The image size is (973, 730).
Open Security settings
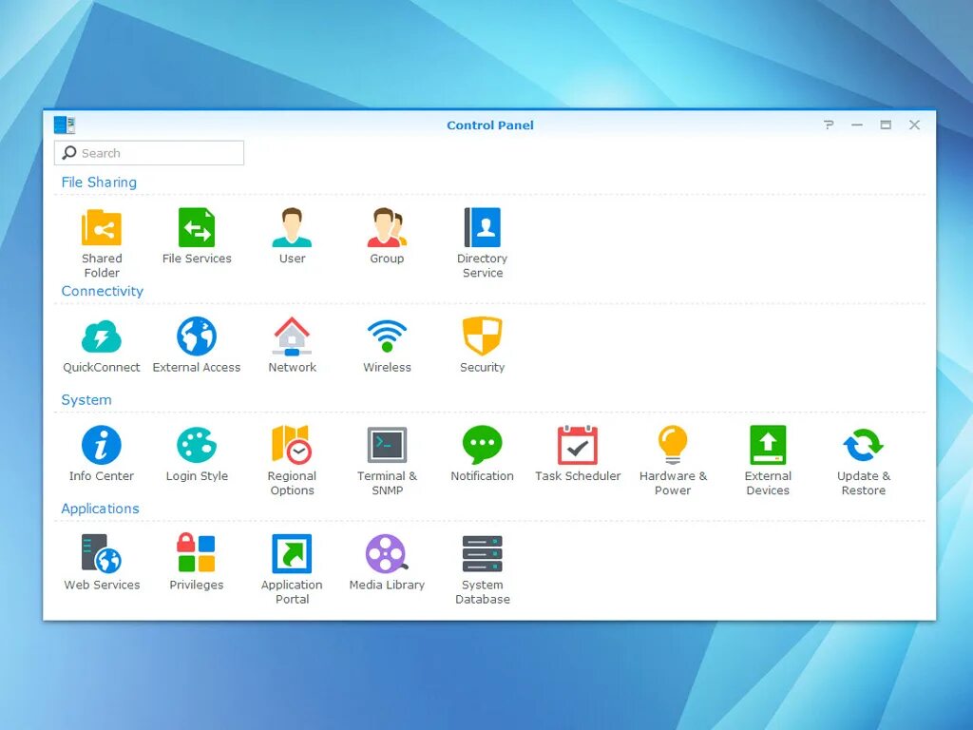pos(482,337)
